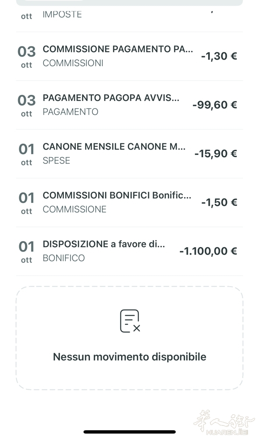Image resolution: width=259 pixels, height=439 pixels.
Task: Tap the -1,30 € amount
Action: [219, 56]
